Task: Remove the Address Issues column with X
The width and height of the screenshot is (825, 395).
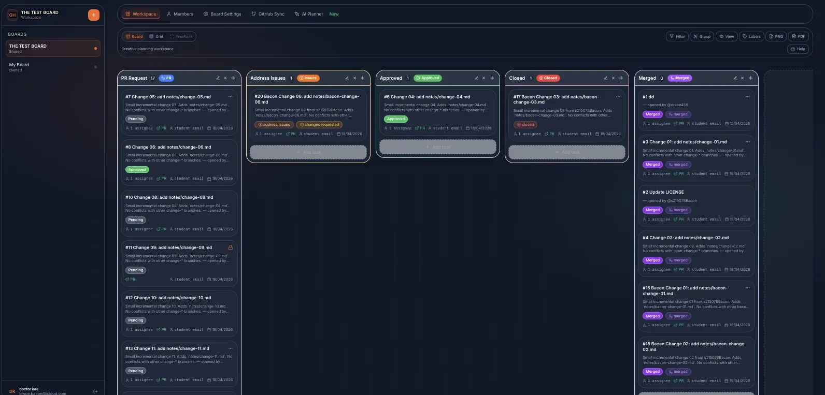Action: (355, 78)
